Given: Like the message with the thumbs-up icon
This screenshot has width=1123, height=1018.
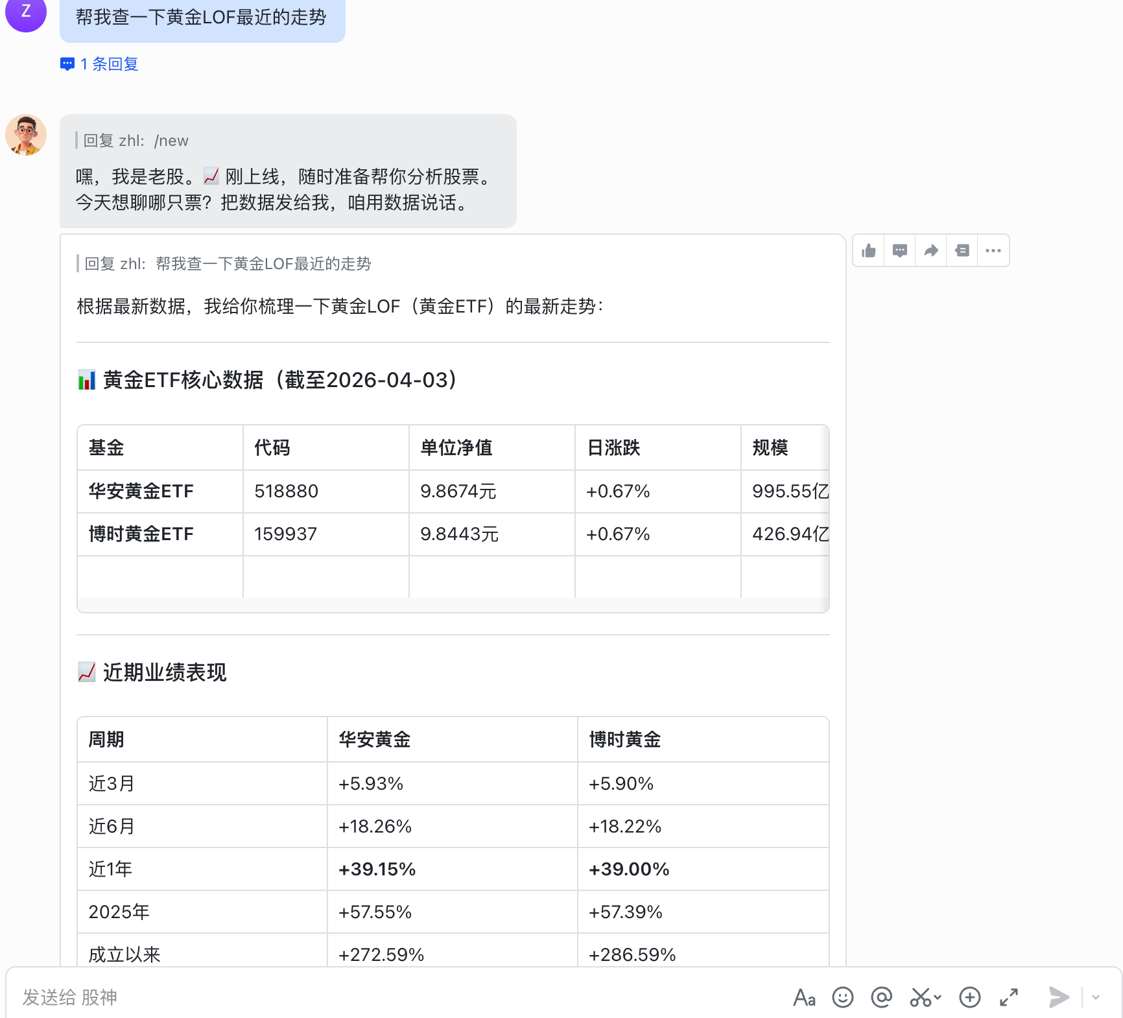Looking at the screenshot, I should (869, 251).
